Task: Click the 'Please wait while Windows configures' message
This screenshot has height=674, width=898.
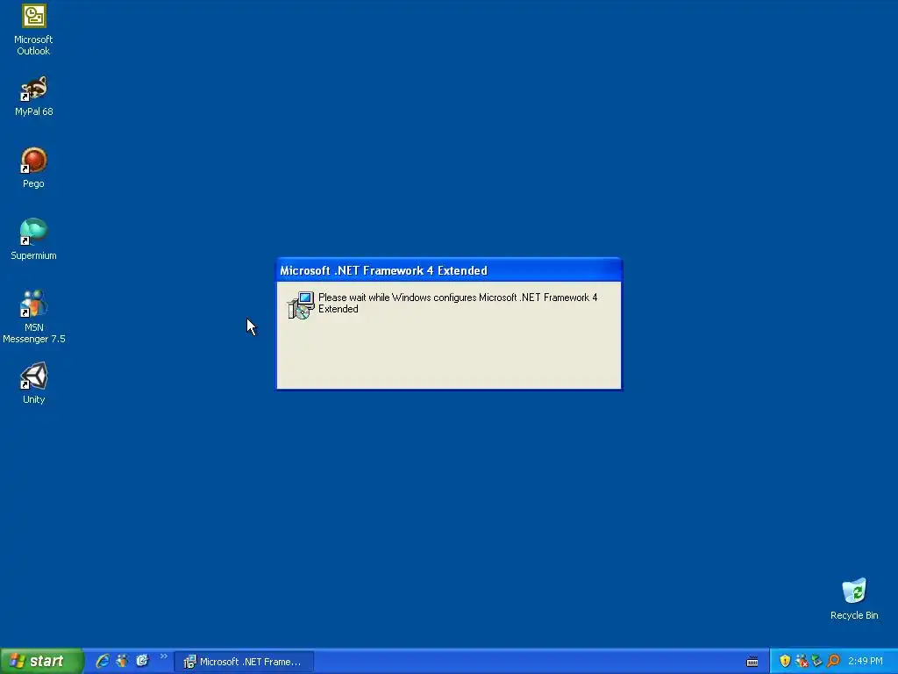Action: tap(458, 303)
